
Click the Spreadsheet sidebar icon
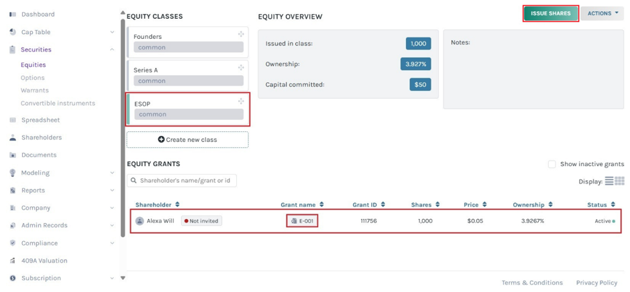coord(13,120)
